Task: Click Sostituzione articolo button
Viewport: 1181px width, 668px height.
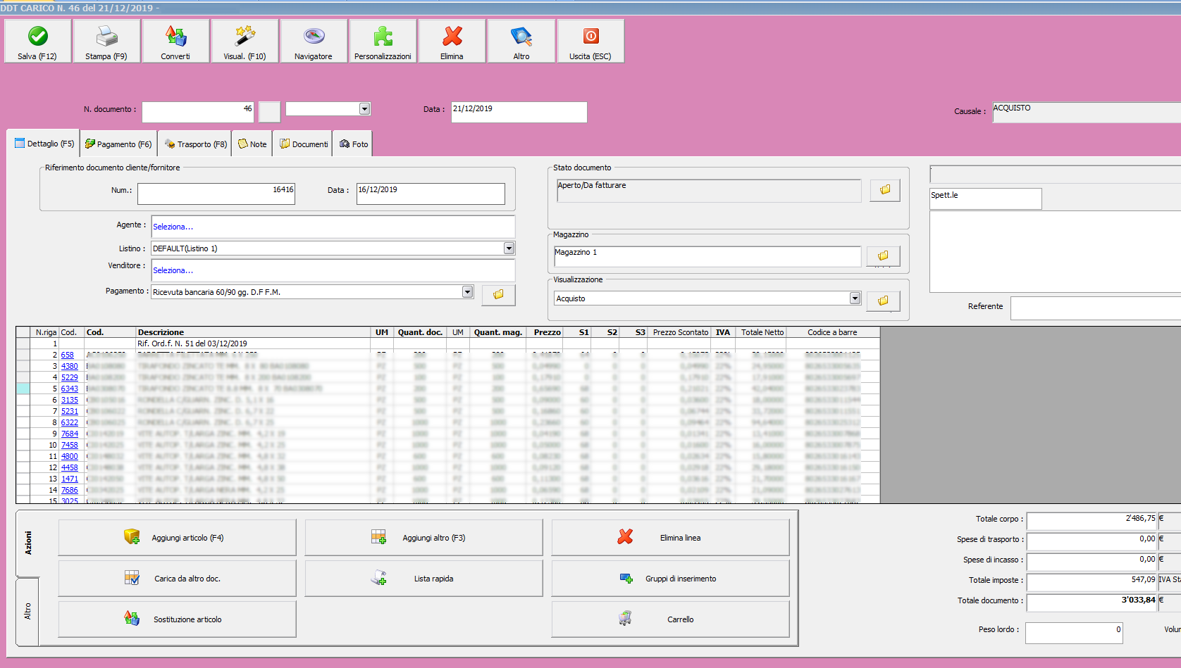Action: pyautogui.click(x=177, y=619)
